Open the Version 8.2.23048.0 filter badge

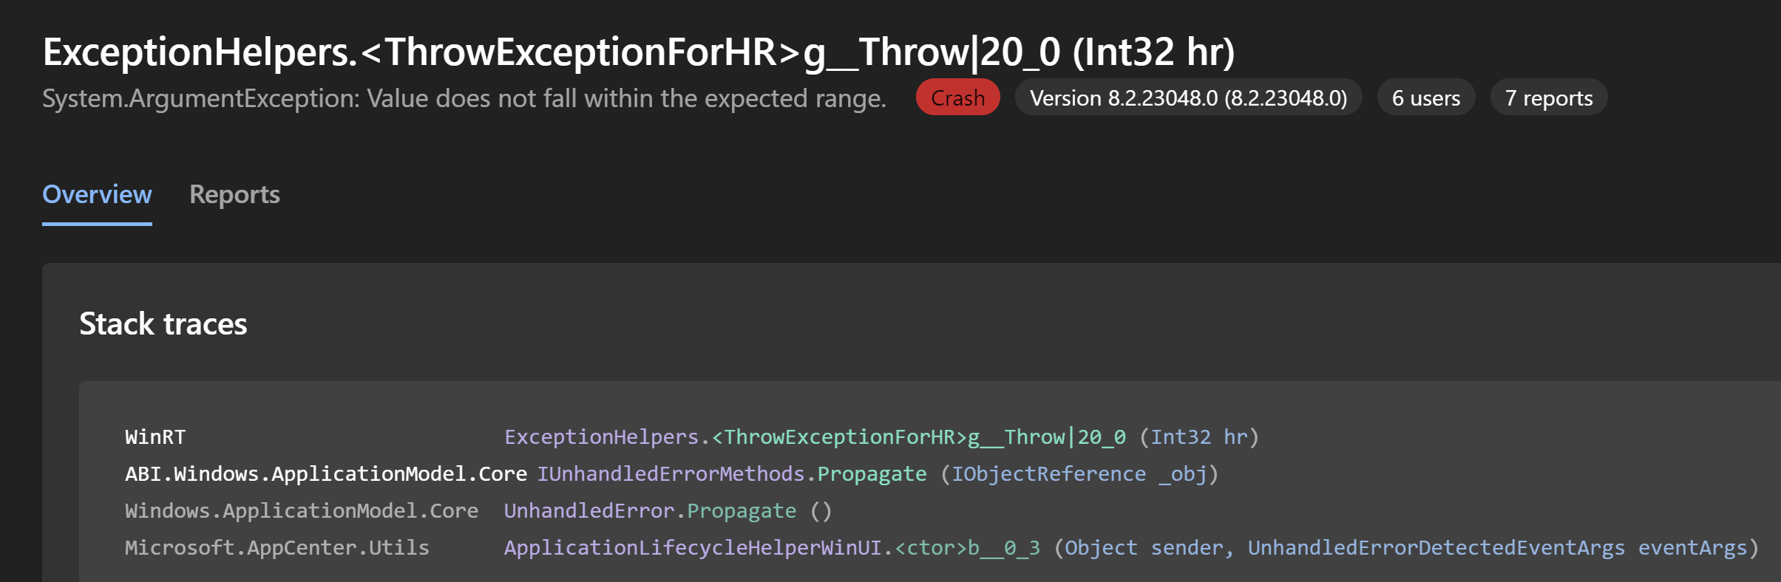click(x=1187, y=97)
